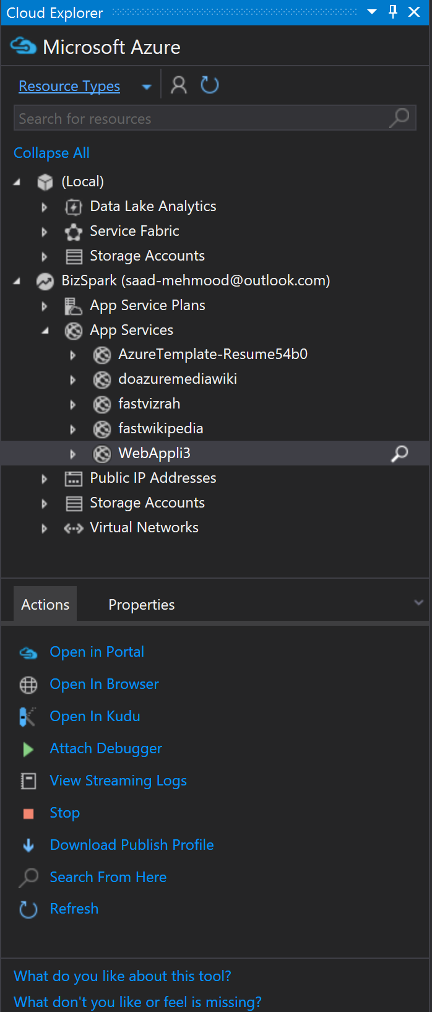Expand the fastvizrah node arrow
Viewport: 432px width, 1012px height.
point(72,404)
